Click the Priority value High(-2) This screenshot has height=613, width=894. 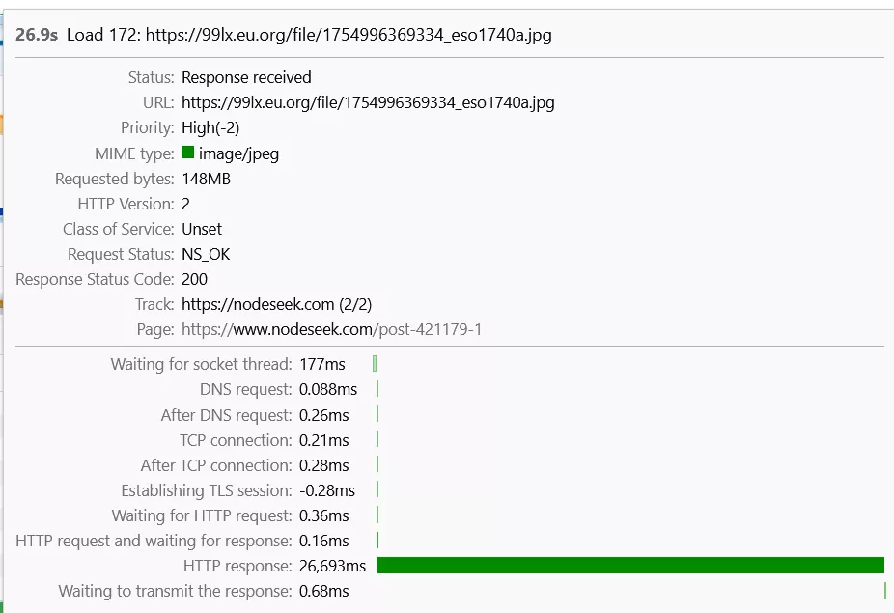click(210, 127)
